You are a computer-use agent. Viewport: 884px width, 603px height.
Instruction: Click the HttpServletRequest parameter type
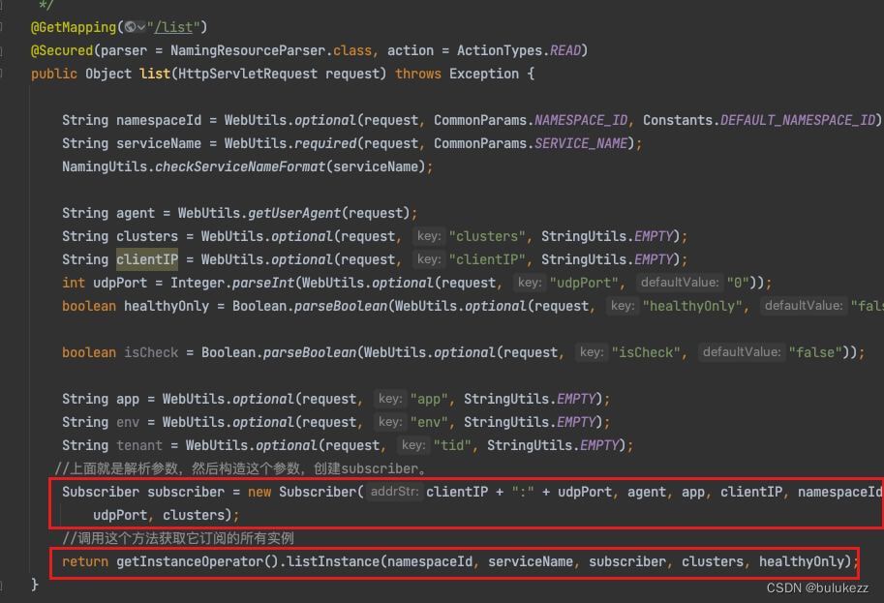(248, 74)
